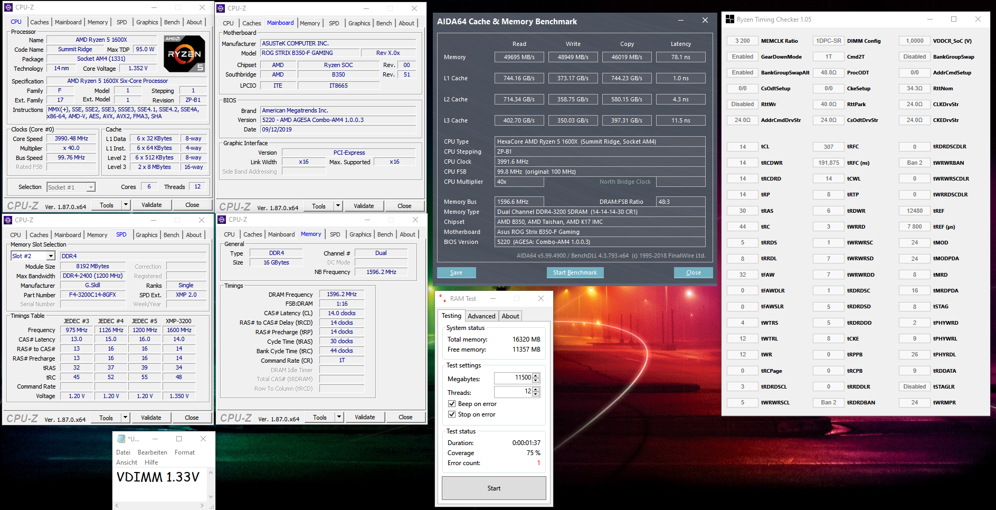996x510 pixels.
Task: Open the CPU tab in the CPU-Z SPD window
Action: 16,235
